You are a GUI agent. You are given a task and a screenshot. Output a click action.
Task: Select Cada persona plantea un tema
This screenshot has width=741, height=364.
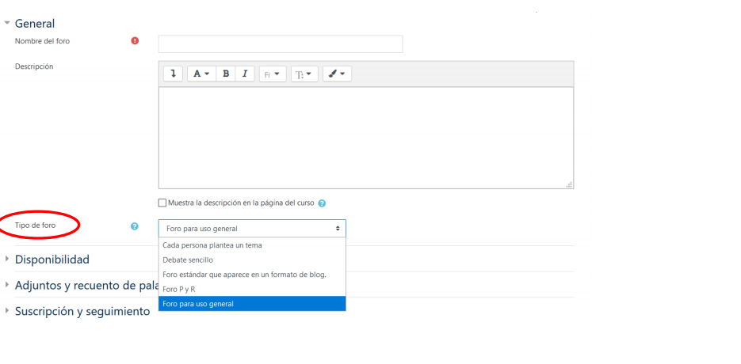click(x=212, y=245)
